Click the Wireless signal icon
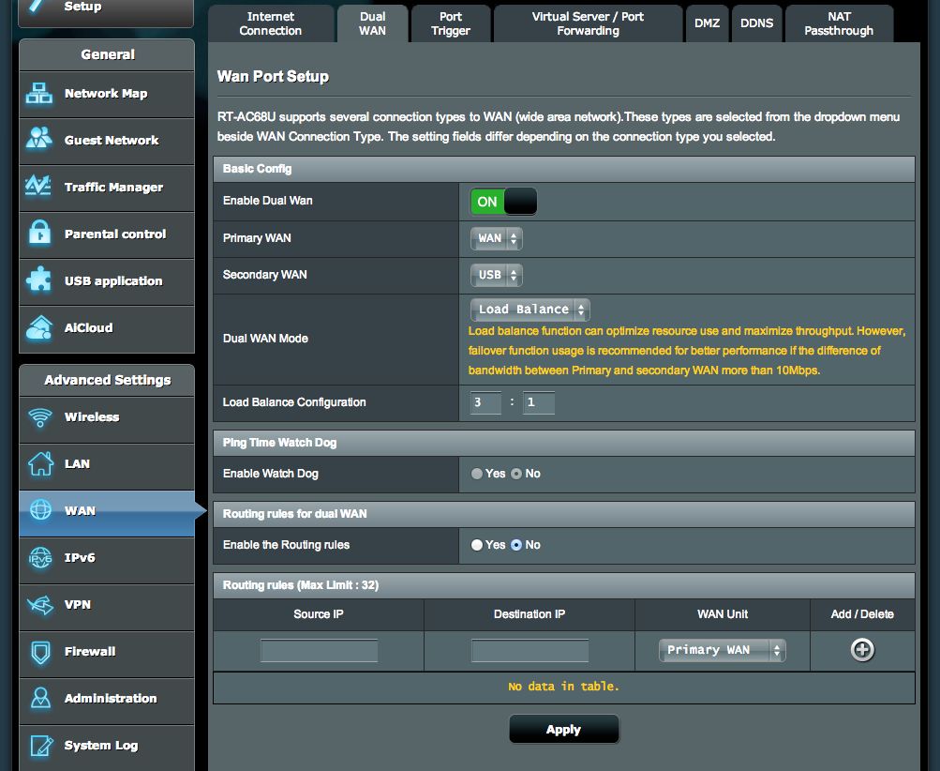This screenshot has width=940, height=771. tap(40, 417)
